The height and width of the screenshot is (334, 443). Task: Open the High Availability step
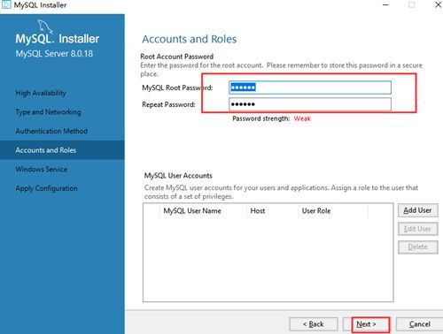(x=41, y=93)
